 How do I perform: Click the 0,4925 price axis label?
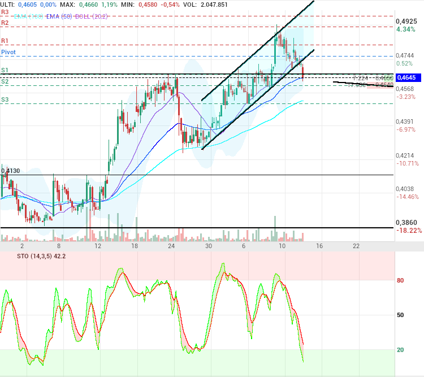click(x=406, y=21)
